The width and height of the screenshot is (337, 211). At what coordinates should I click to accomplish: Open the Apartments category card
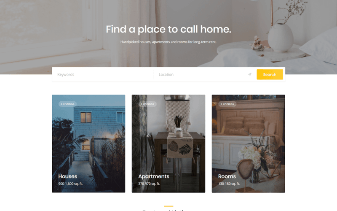point(168,143)
